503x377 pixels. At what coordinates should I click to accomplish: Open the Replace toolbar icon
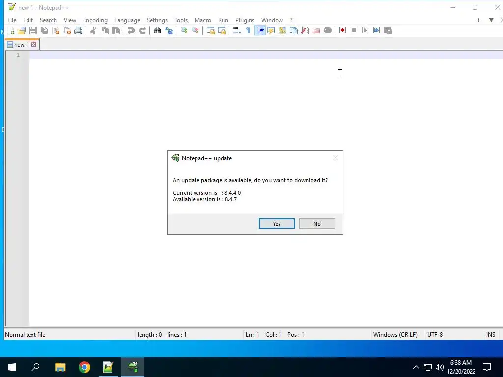coord(169,30)
